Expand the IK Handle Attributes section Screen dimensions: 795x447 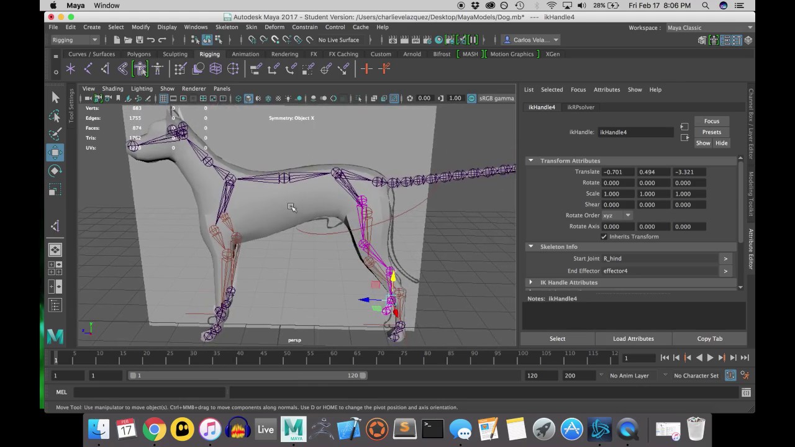530,282
